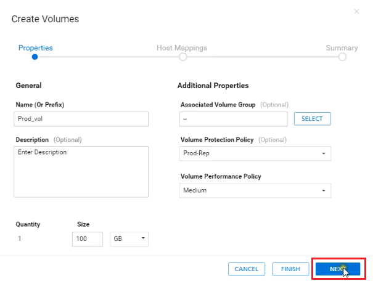
Task: Click the Associated Volume Group field
Action: [x=234, y=119]
